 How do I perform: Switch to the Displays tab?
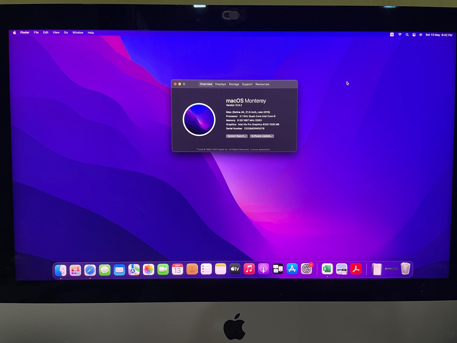220,84
